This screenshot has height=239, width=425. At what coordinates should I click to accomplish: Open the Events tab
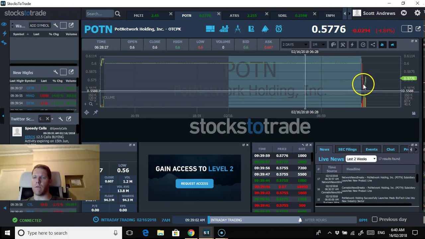372,149
